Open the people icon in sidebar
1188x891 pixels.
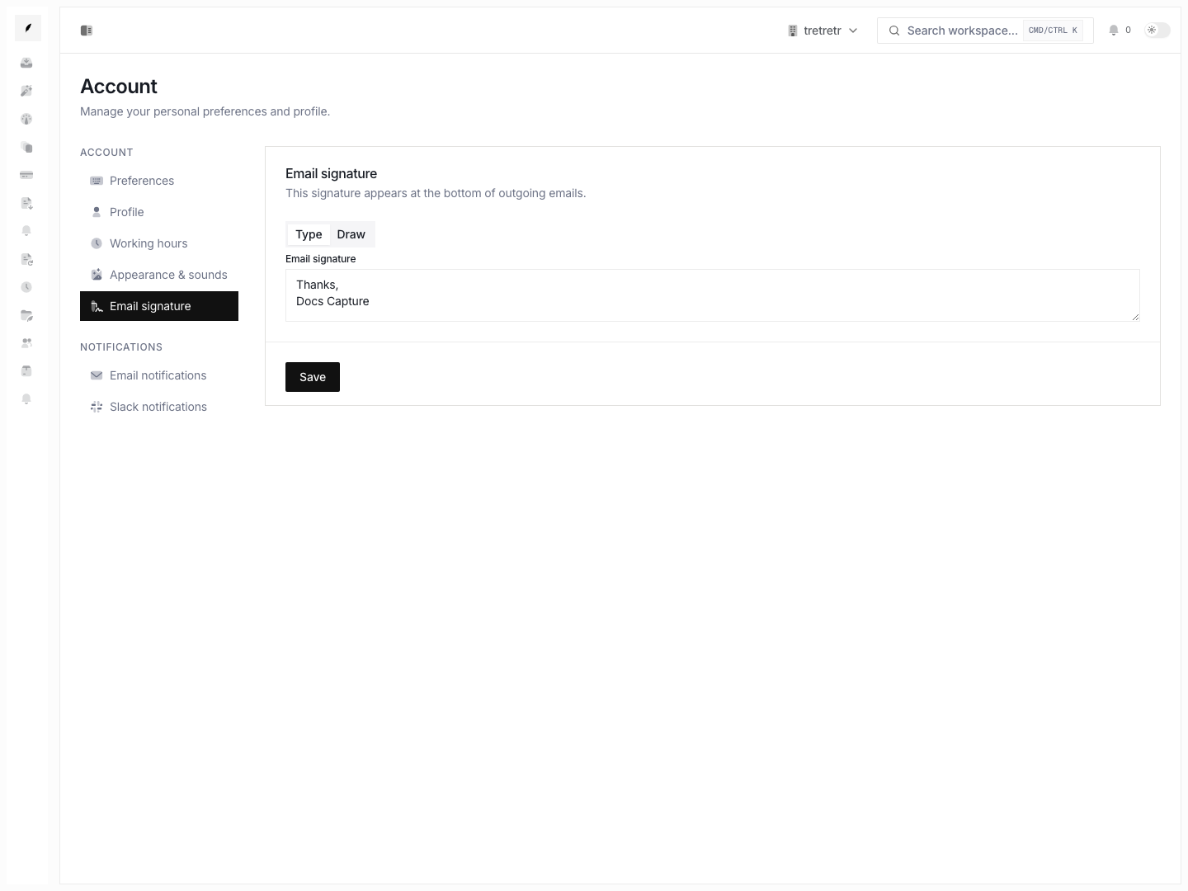pos(26,343)
